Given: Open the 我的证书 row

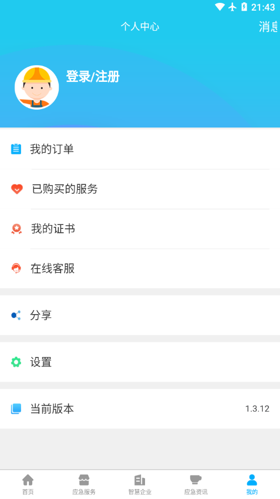Looking at the screenshot, I should click(x=140, y=229).
